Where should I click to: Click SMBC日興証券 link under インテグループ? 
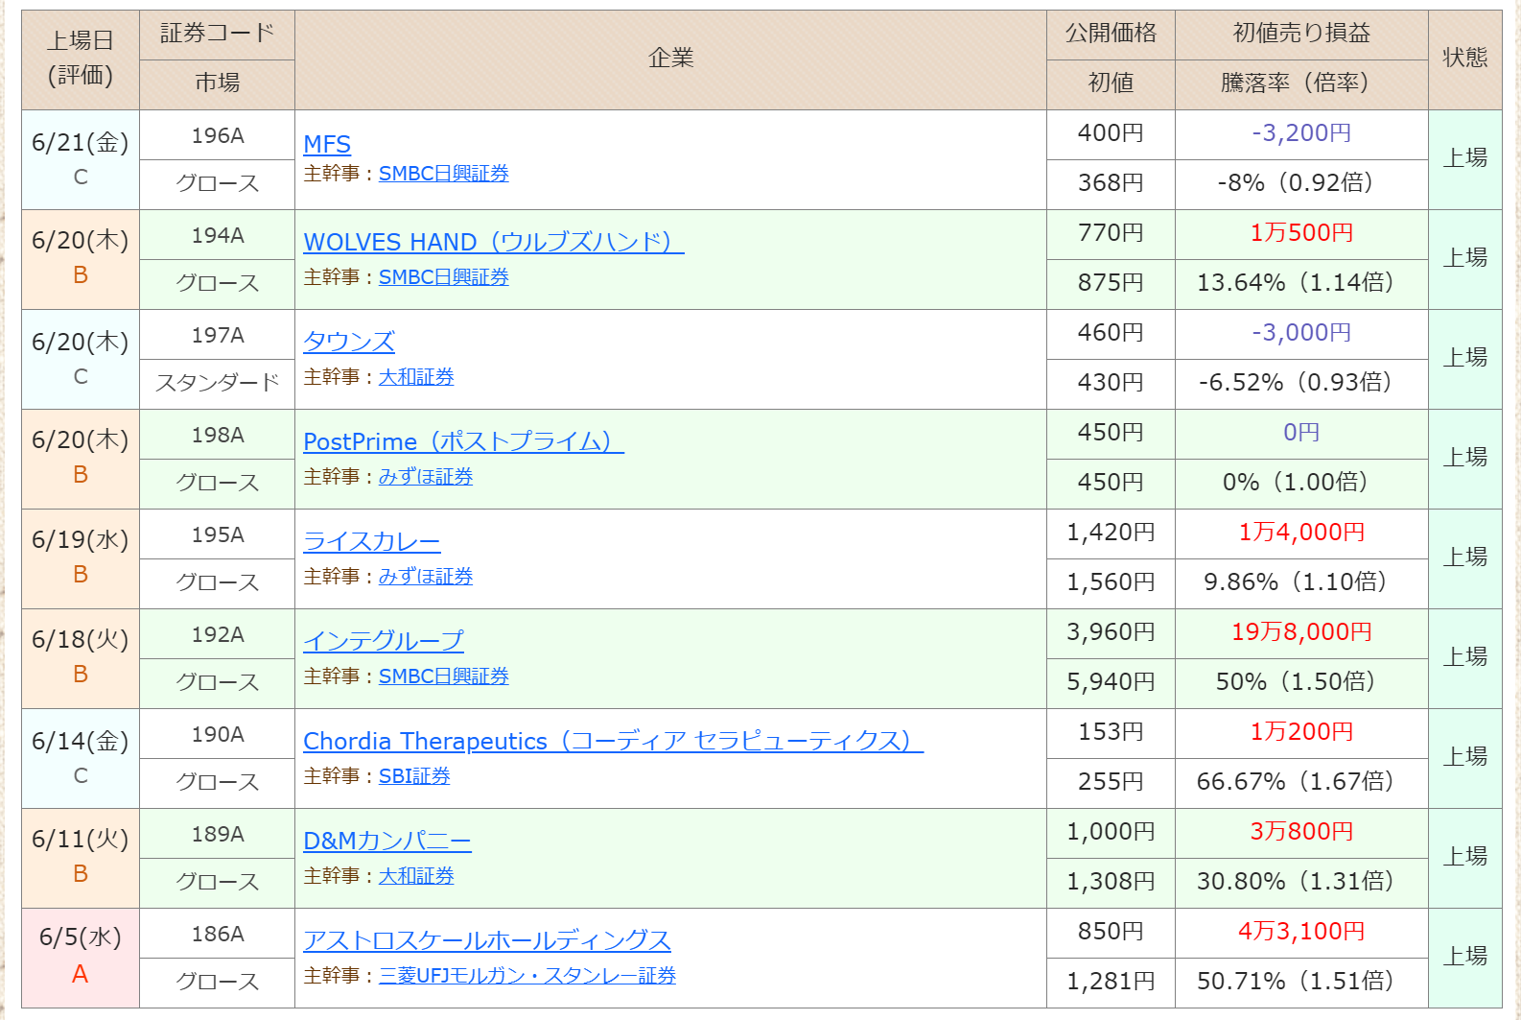point(444,676)
